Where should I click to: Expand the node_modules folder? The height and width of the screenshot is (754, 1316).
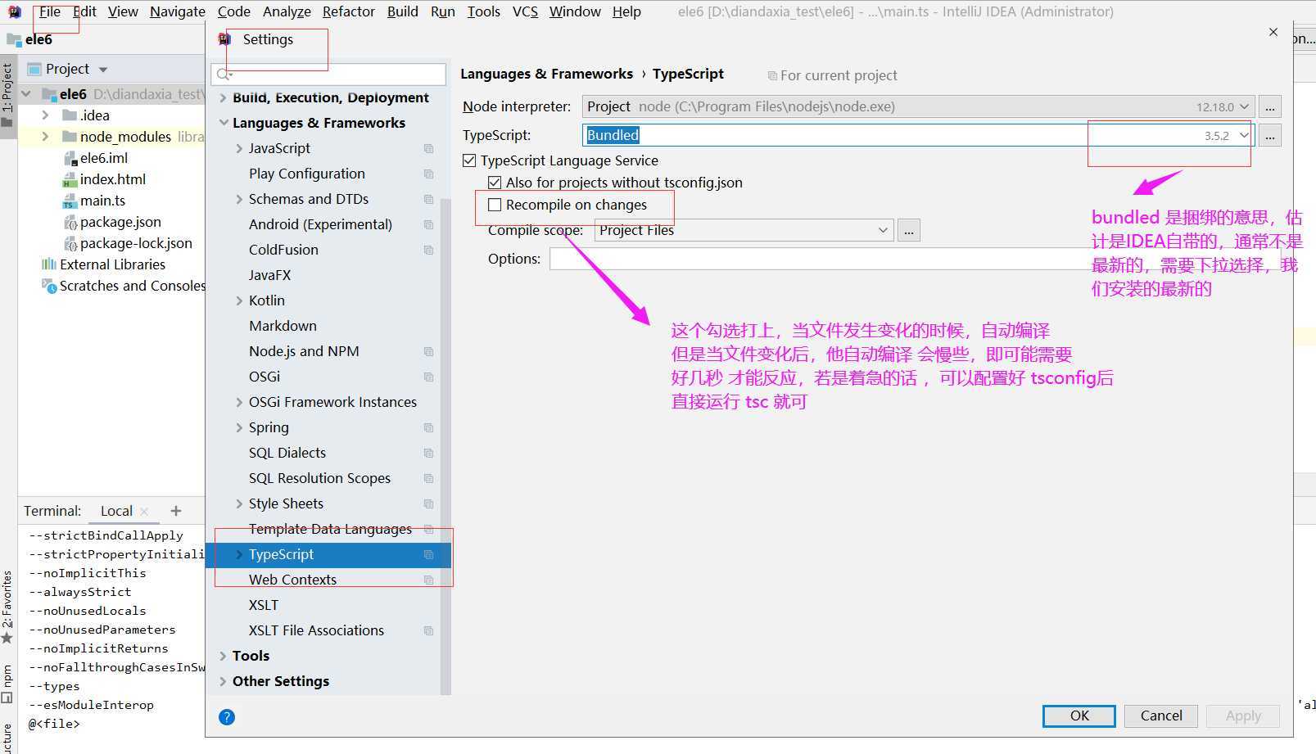[45, 137]
